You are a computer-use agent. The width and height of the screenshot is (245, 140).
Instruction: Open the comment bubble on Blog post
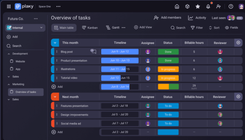click(93, 51)
